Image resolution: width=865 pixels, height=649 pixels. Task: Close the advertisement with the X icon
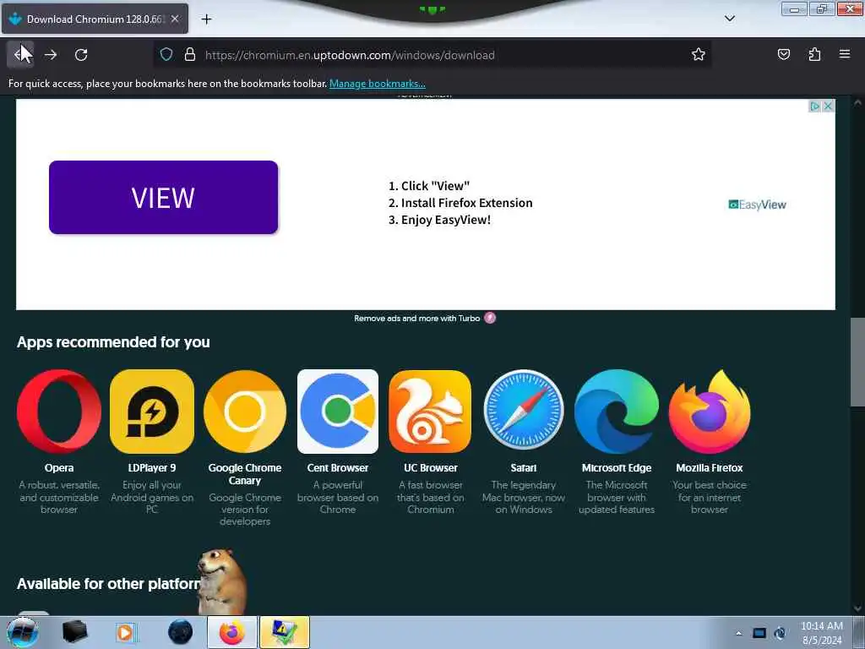point(828,106)
